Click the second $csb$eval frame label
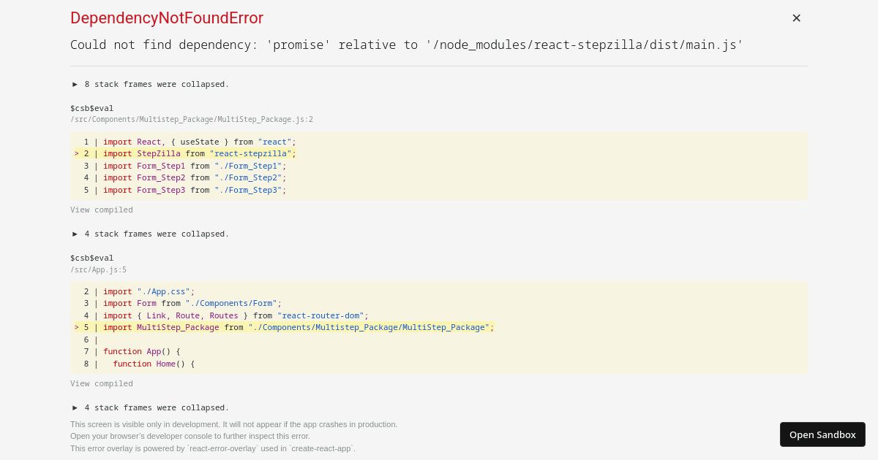Image resolution: width=878 pixels, height=460 pixels. (91, 257)
